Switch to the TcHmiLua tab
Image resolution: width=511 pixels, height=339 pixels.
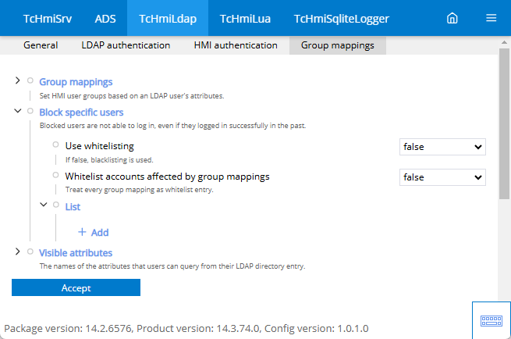[x=245, y=18]
